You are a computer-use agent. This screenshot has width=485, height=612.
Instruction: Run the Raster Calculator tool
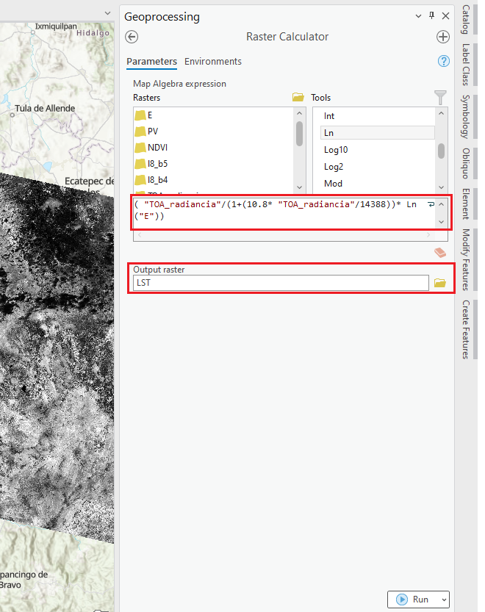click(x=413, y=600)
